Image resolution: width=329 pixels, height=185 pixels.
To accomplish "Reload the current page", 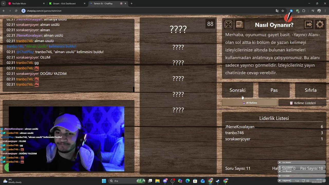I will tap(16, 11).
